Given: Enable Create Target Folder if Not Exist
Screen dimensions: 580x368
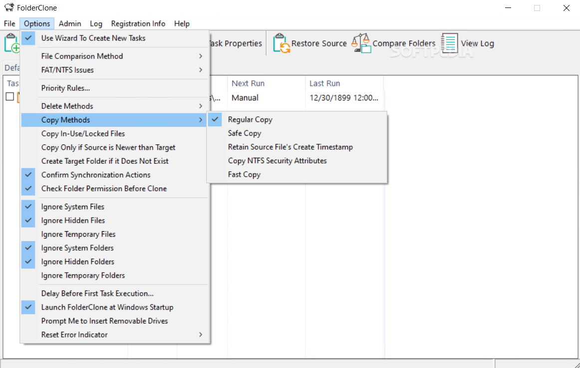Looking at the screenshot, I should 115,161.
